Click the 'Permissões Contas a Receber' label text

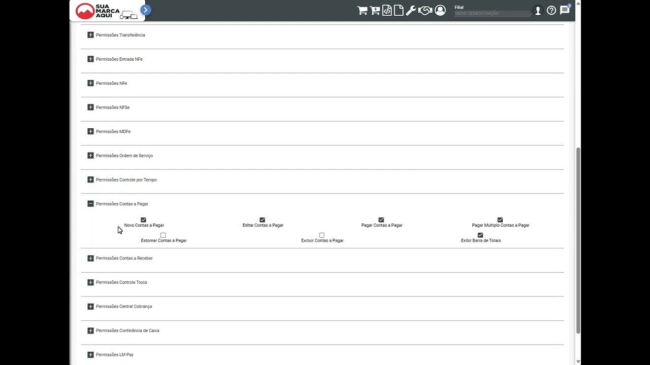(x=124, y=258)
